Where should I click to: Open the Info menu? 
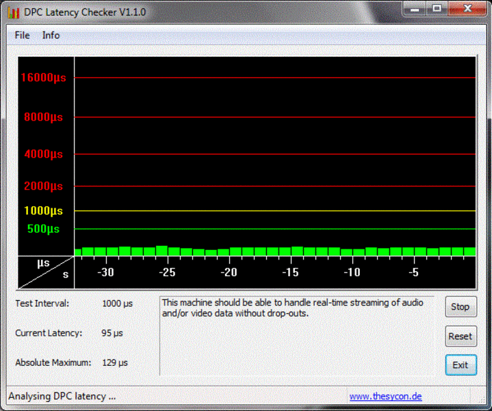click(x=51, y=35)
